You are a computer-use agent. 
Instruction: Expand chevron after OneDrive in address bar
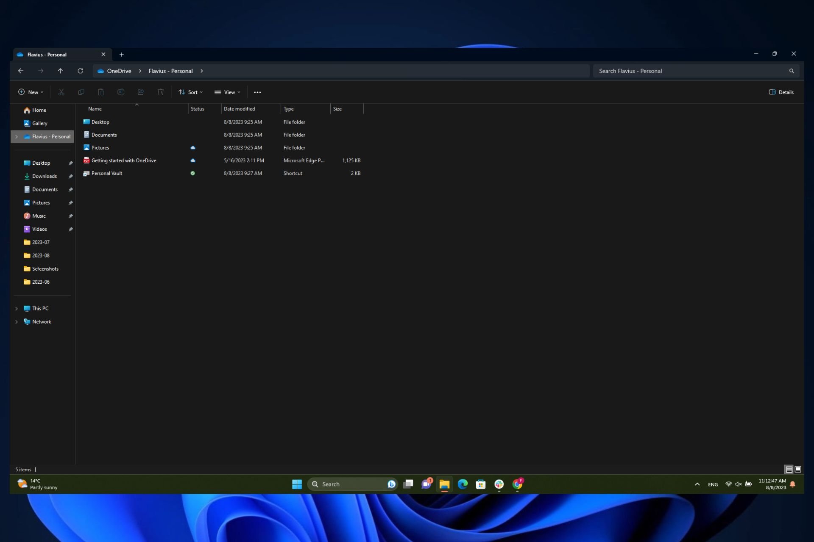[140, 71]
